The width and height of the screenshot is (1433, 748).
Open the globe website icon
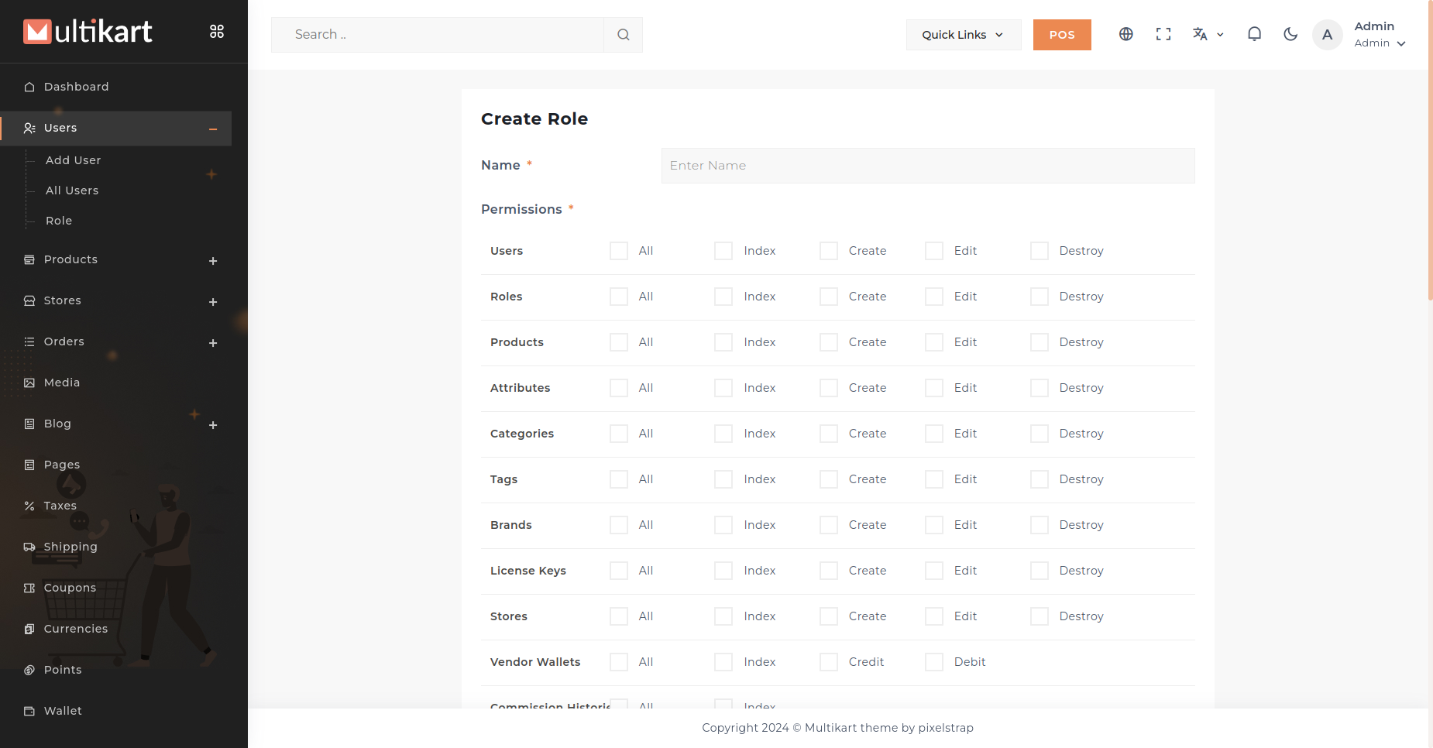pos(1125,34)
